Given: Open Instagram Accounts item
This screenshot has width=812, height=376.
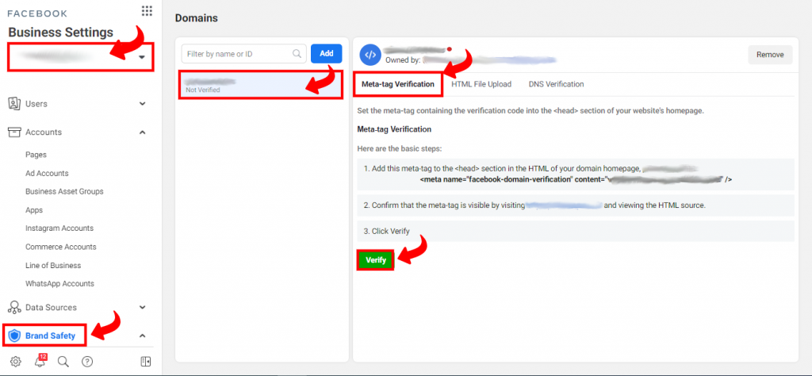Looking at the screenshot, I should point(59,228).
